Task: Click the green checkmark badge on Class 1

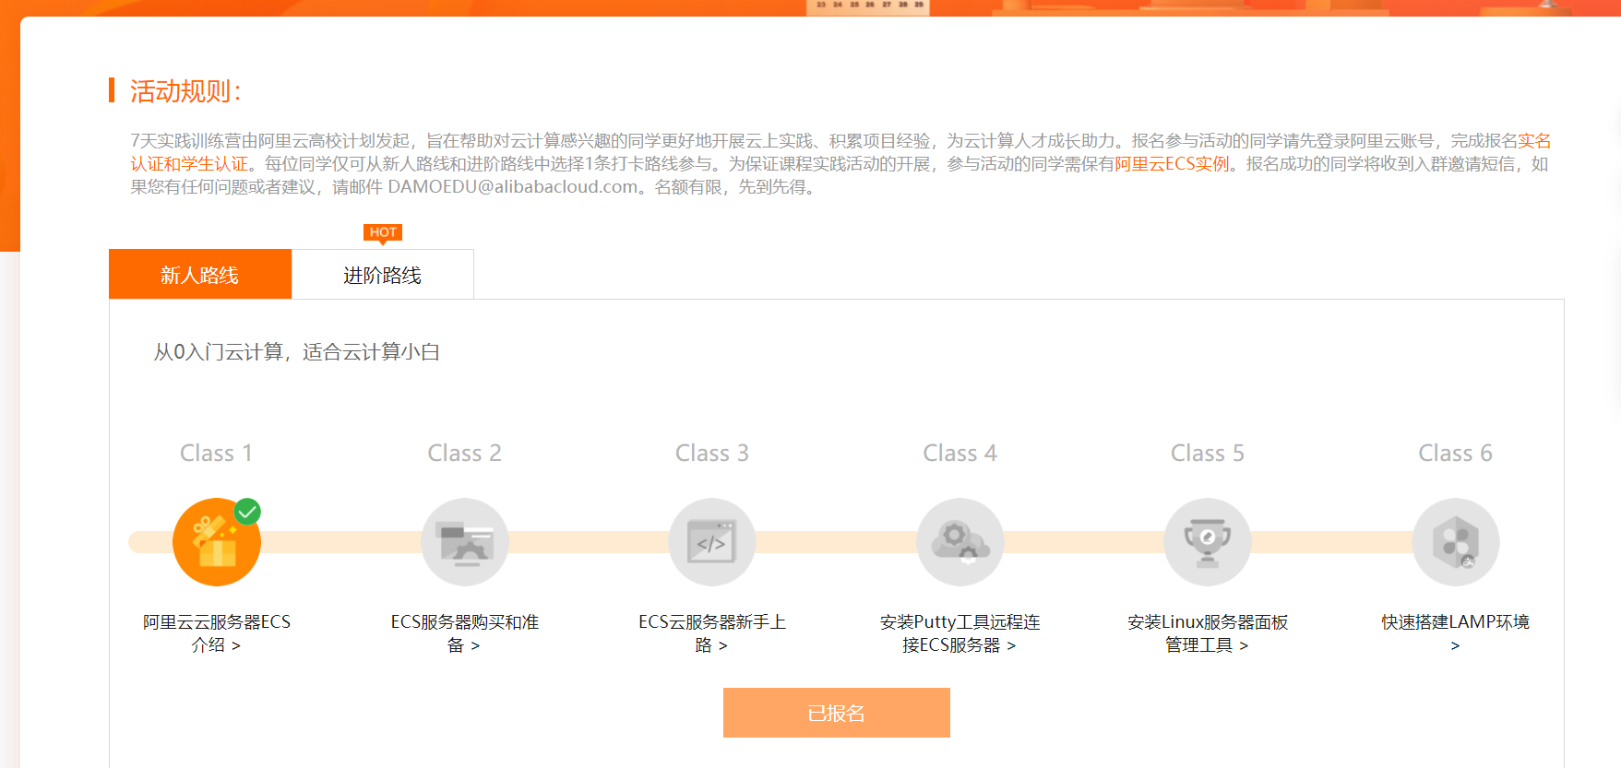Action: (247, 512)
